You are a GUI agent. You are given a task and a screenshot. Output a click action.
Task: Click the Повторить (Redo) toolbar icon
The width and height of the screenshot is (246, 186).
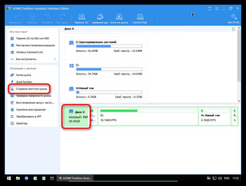point(62,17)
